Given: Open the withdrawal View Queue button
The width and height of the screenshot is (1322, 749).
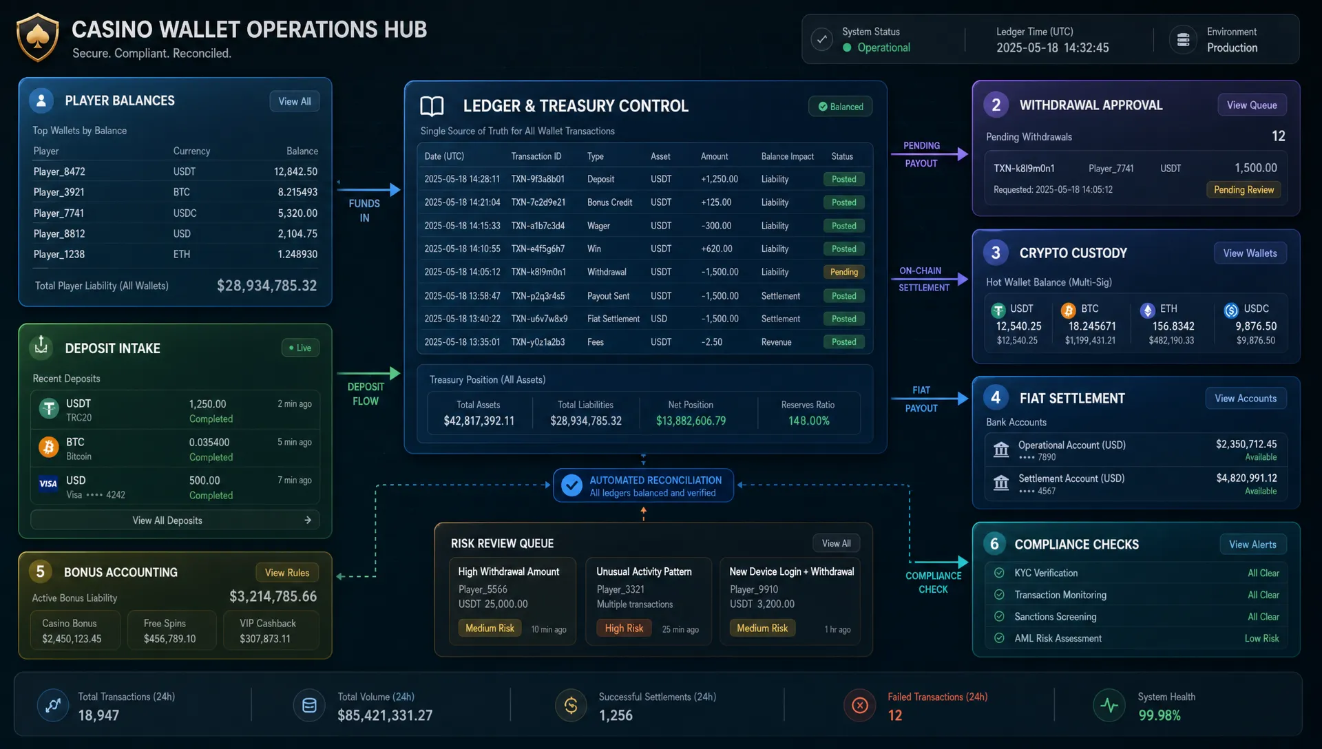Looking at the screenshot, I should 1252,105.
